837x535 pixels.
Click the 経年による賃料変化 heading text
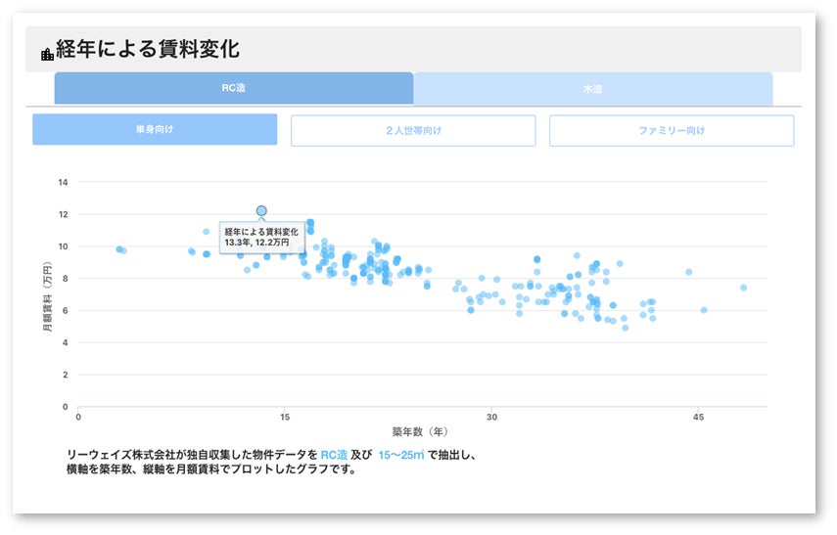coord(148,50)
